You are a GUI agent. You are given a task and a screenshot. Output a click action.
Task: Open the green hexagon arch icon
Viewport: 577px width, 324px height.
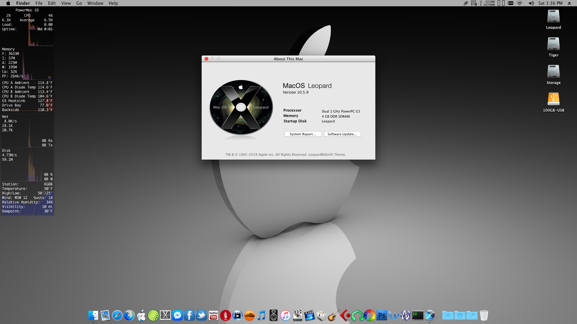coord(358,315)
